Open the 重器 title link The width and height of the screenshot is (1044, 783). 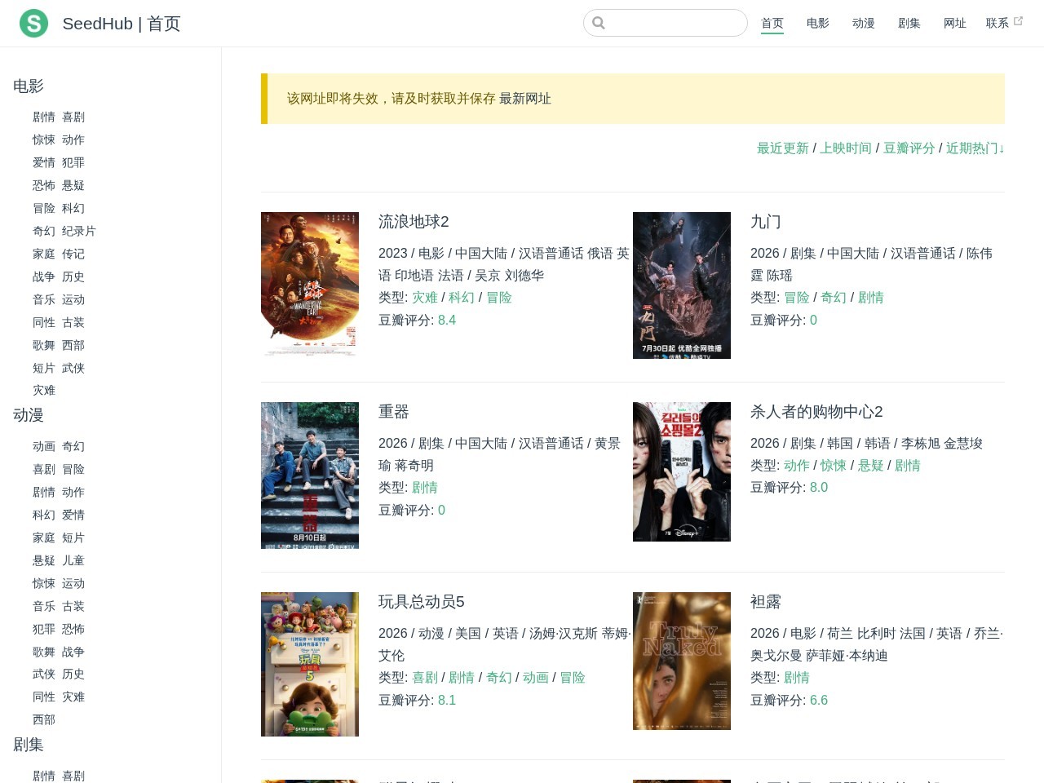(x=394, y=412)
